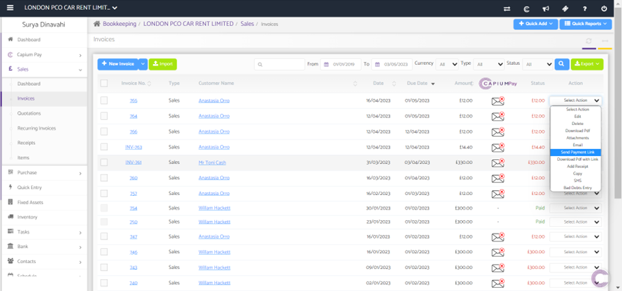Expand the Purchase sidebar section
The height and width of the screenshot is (291, 622).
click(x=44, y=173)
